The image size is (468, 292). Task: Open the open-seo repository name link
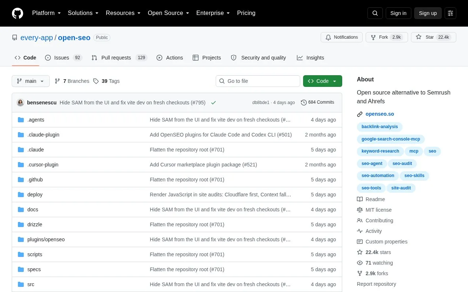(74, 38)
